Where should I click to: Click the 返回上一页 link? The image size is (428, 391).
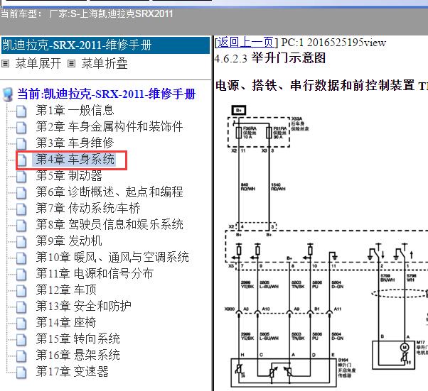pos(245,43)
